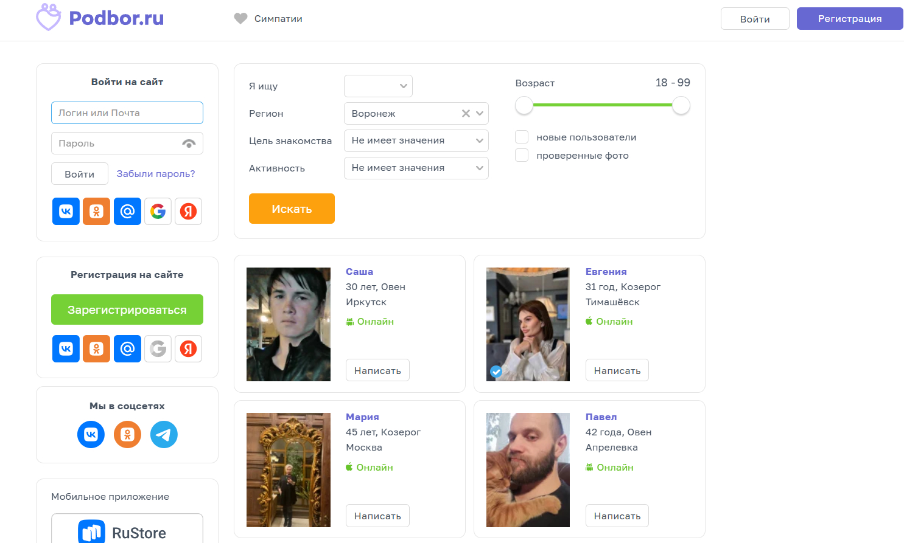The image size is (904, 543).
Task: Follow the Забыли пароль? link
Action: [x=156, y=174]
